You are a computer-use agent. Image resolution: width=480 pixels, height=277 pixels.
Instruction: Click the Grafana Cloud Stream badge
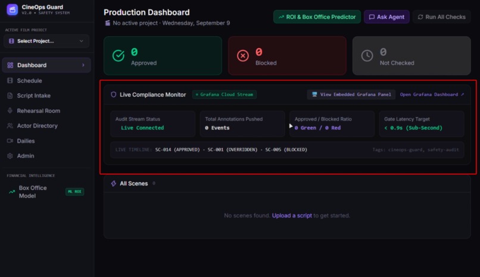pyautogui.click(x=225, y=95)
